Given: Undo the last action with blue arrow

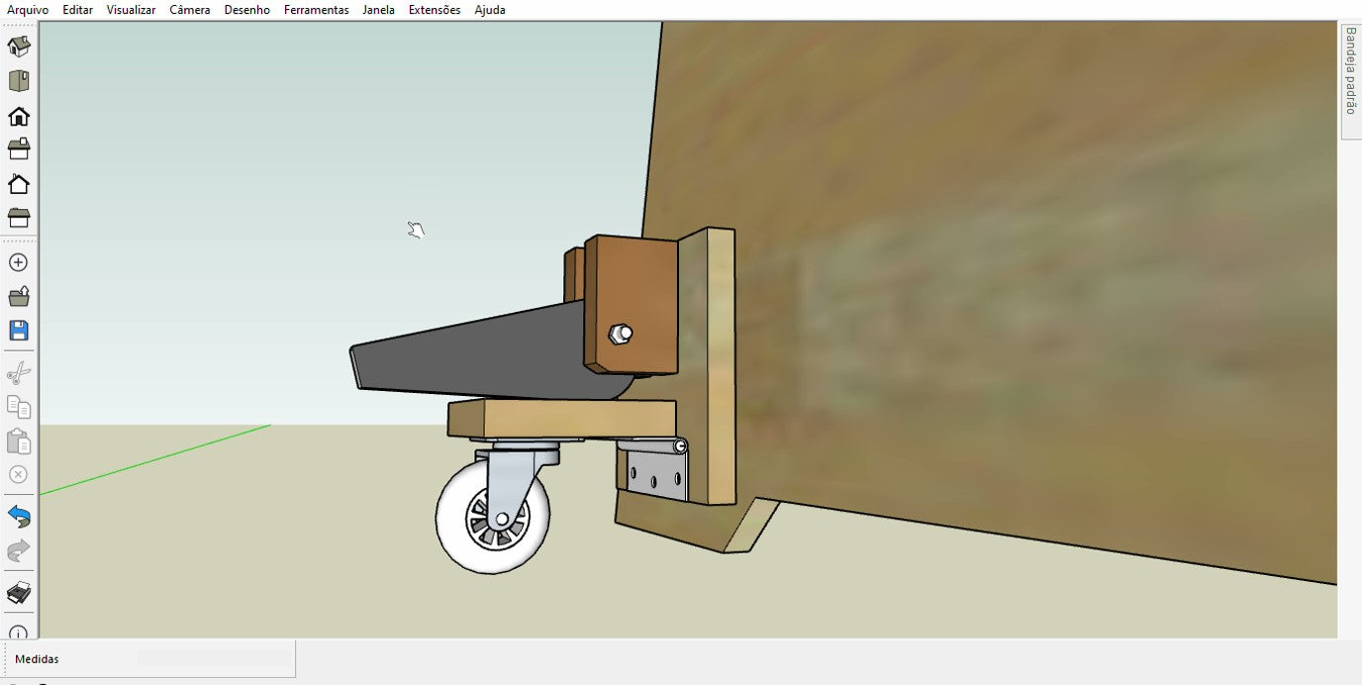Looking at the screenshot, I should (19, 516).
